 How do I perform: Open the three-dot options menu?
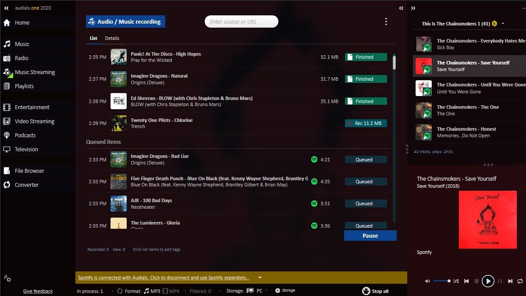click(386, 21)
